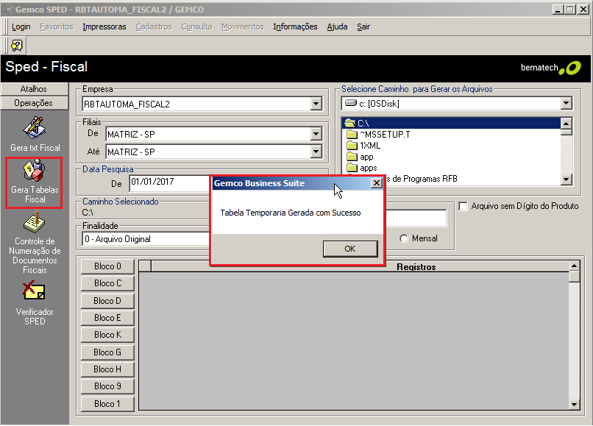This screenshot has width=593, height=426.
Task: Click OK in Gemco Business Suite dialog
Action: pos(349,249)
